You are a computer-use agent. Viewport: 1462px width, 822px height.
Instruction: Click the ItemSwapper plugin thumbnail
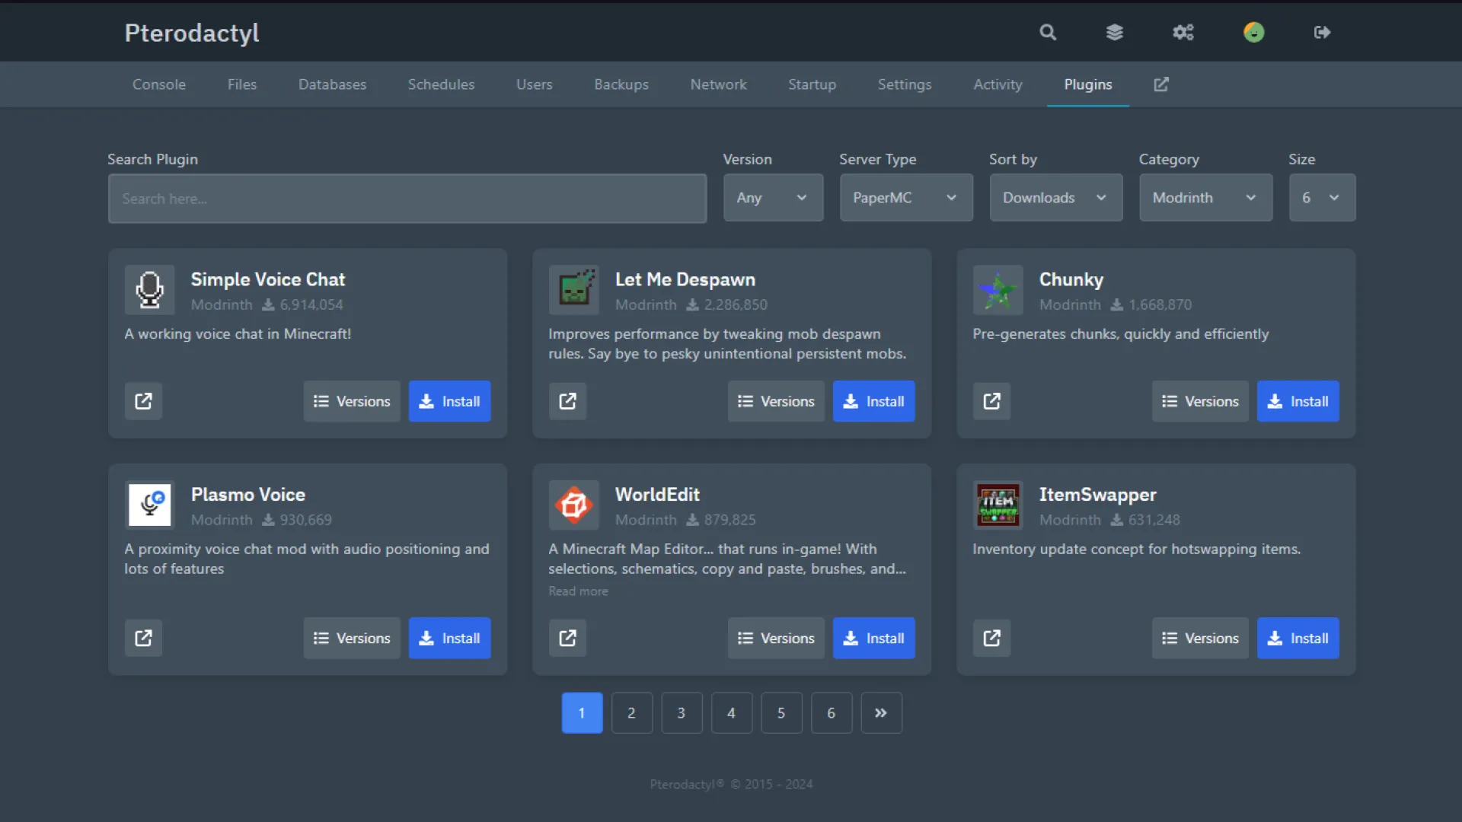(998, 505)
